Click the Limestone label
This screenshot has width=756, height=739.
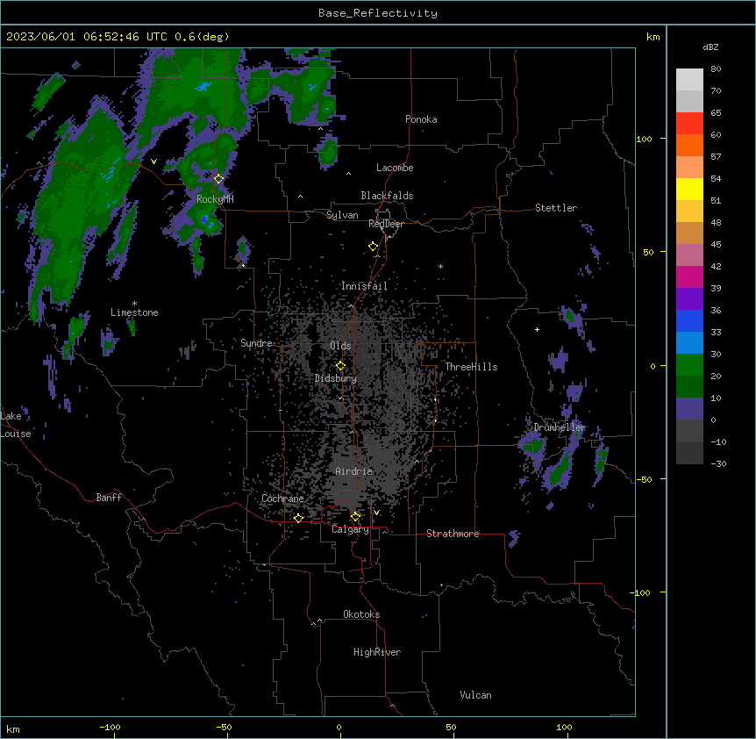coord(134,312)
